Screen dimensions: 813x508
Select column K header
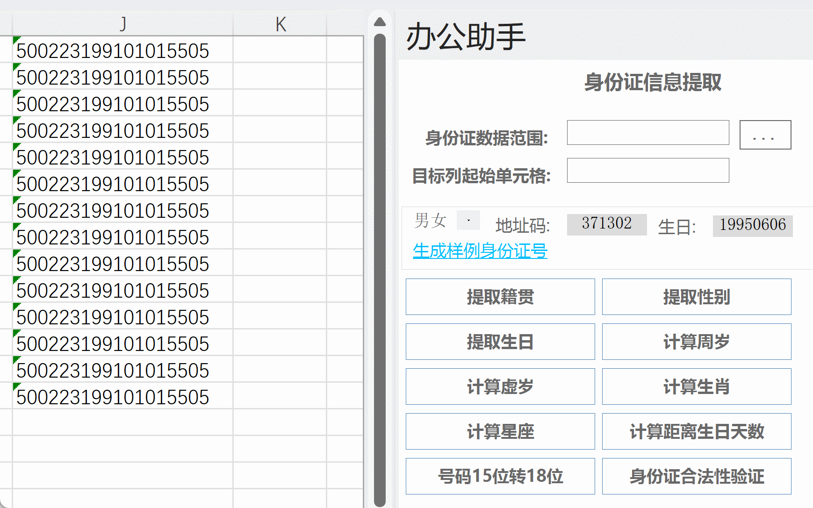pos(280,24)
